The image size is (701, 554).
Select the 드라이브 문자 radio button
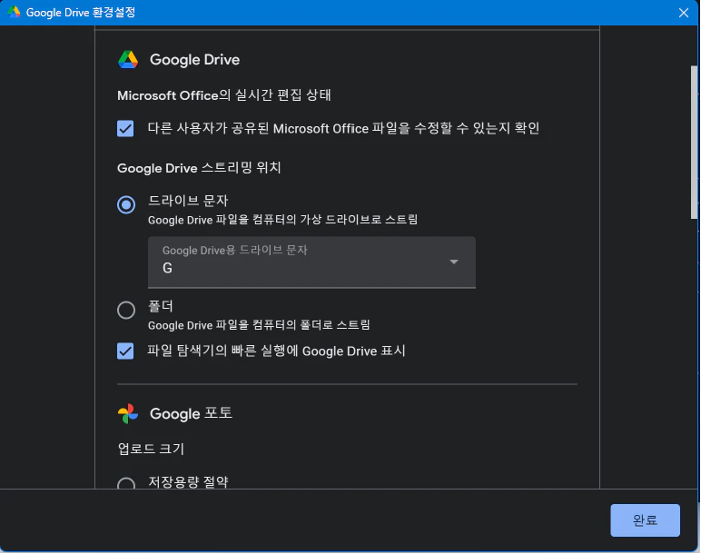tap(126, 204)
